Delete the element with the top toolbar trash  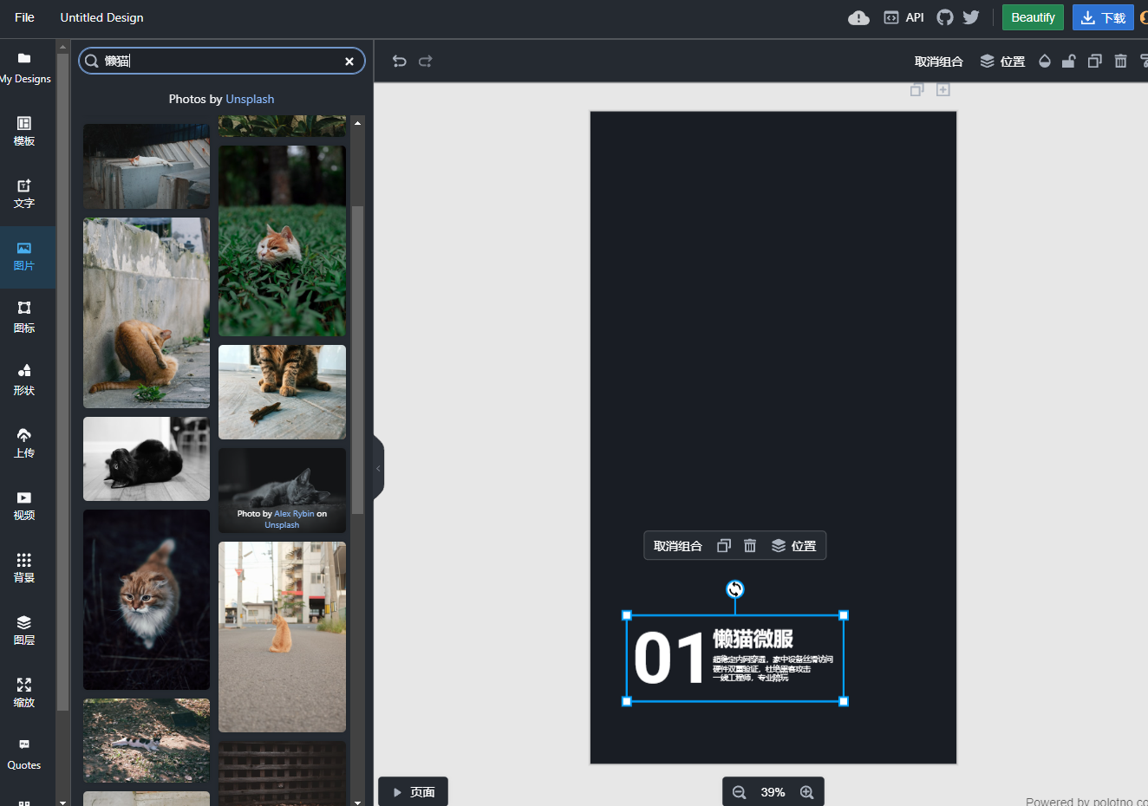click(1121, 61)
